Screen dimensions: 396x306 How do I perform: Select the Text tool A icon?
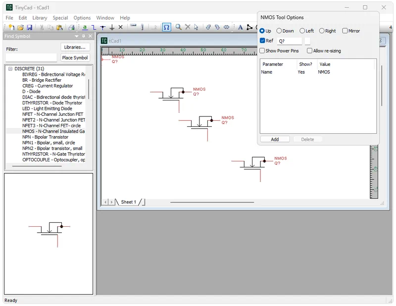point(241,27)
